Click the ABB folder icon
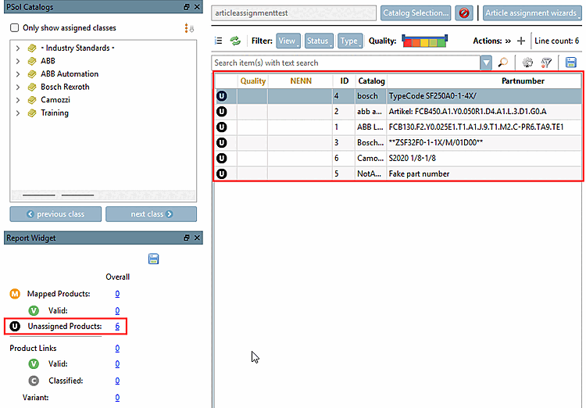 tap(32, 61)
